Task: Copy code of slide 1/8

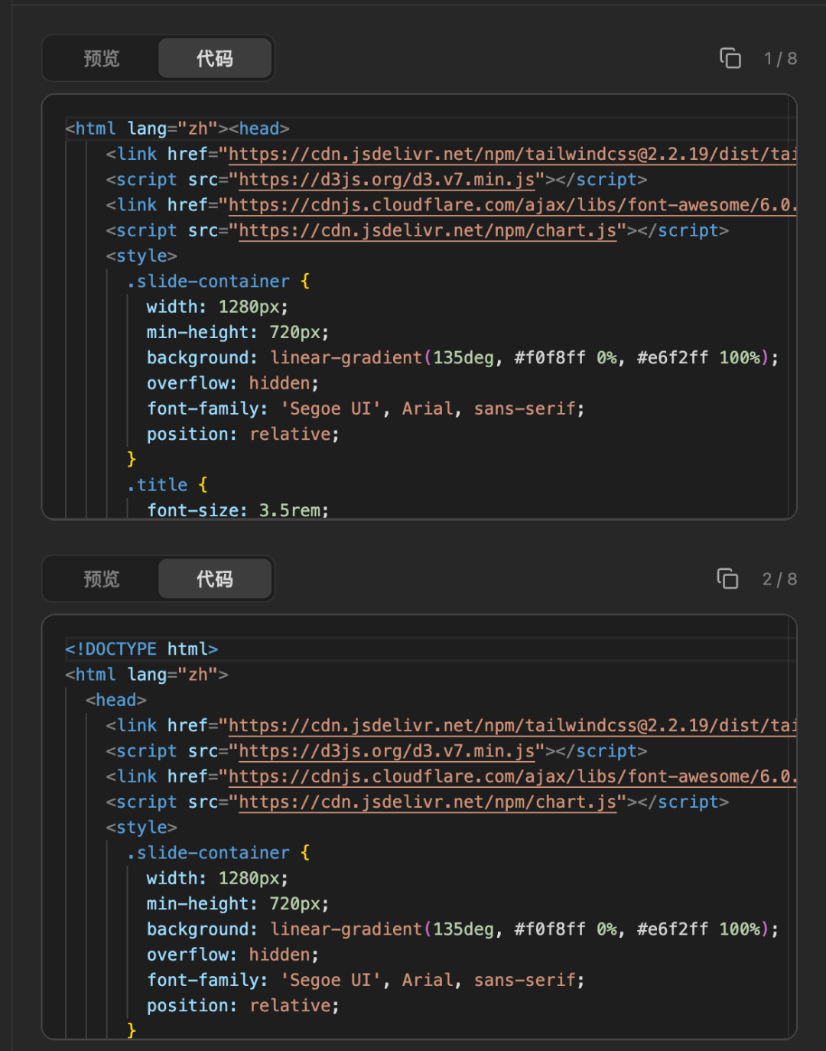Action: click(730, 58)
